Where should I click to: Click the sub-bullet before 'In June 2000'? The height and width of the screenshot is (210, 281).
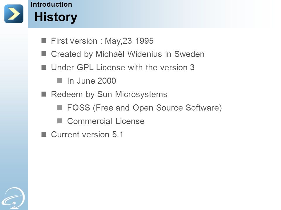[x=60, y=81]
